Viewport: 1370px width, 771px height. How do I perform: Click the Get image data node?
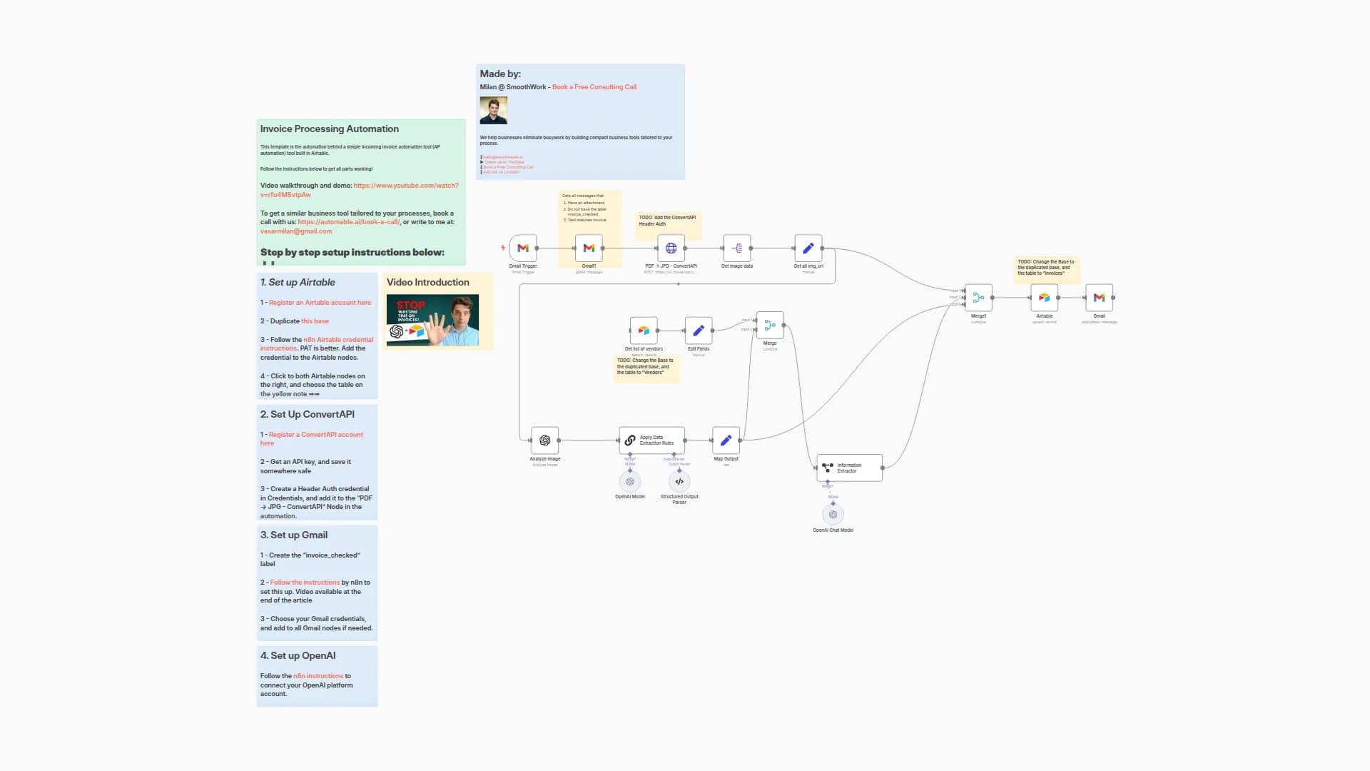tap(736, 250)
